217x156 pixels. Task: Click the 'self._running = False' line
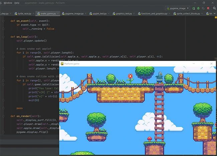coord(38,29)
